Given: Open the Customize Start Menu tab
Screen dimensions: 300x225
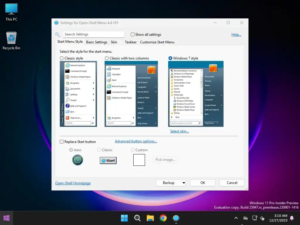Looking at the screenshot, I should (x=157, y=42).
